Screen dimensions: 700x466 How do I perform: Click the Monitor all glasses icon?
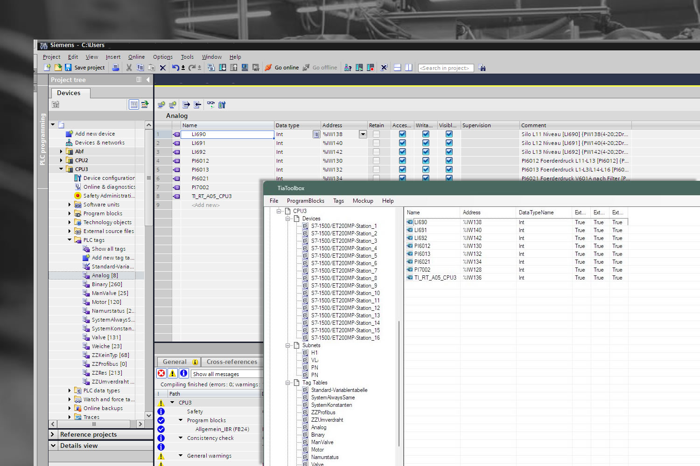(211, 104)
